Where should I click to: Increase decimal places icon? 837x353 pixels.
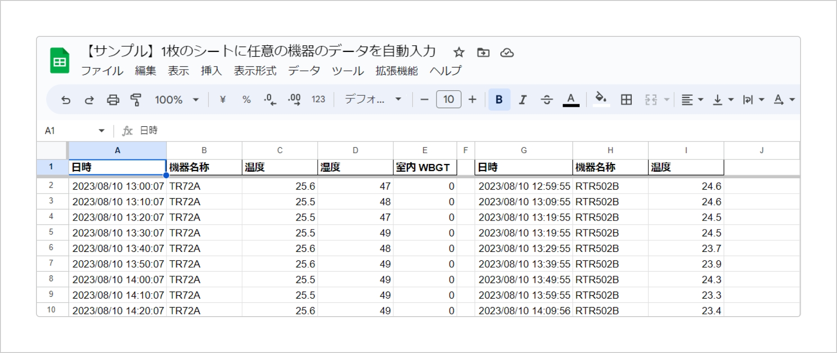(294, 100)
